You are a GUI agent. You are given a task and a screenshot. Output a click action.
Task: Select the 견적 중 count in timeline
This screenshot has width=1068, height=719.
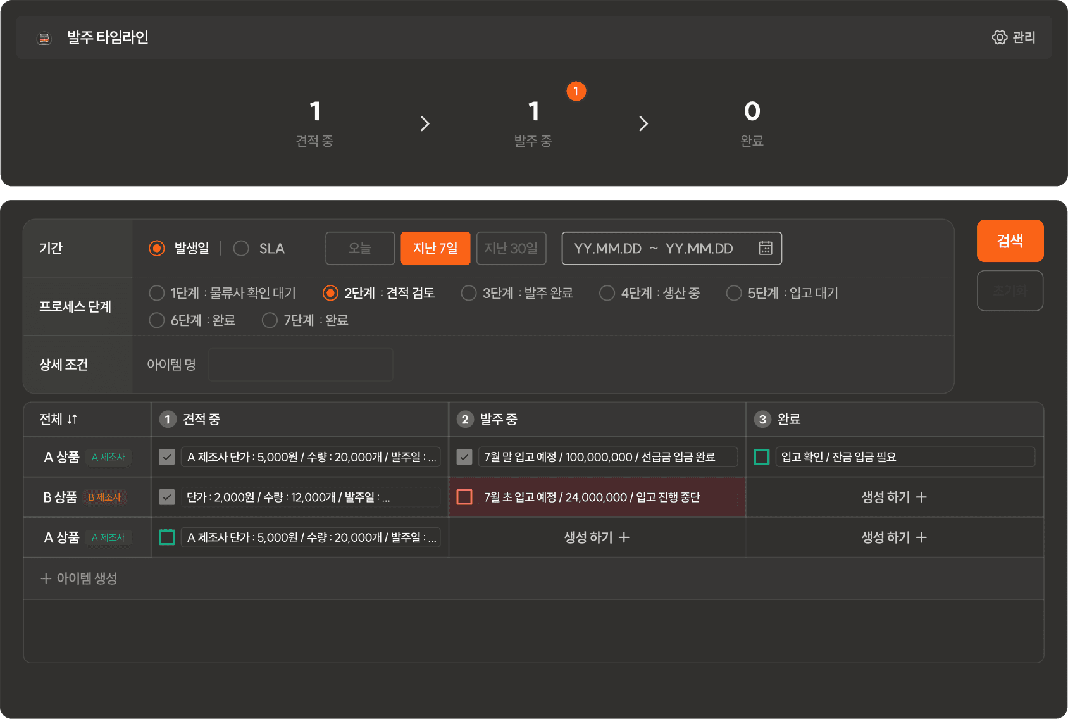pyautogui.click(x=315, y=111)
